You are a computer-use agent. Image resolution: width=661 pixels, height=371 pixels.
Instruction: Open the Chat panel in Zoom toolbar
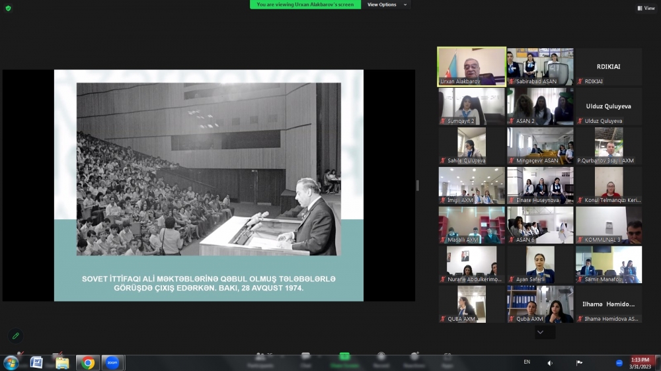[x=305, y=358]
